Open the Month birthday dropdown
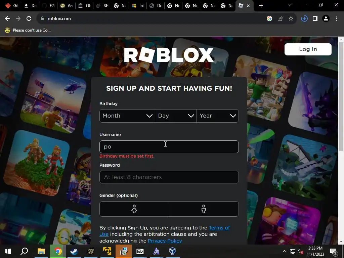 pos(127,116)
